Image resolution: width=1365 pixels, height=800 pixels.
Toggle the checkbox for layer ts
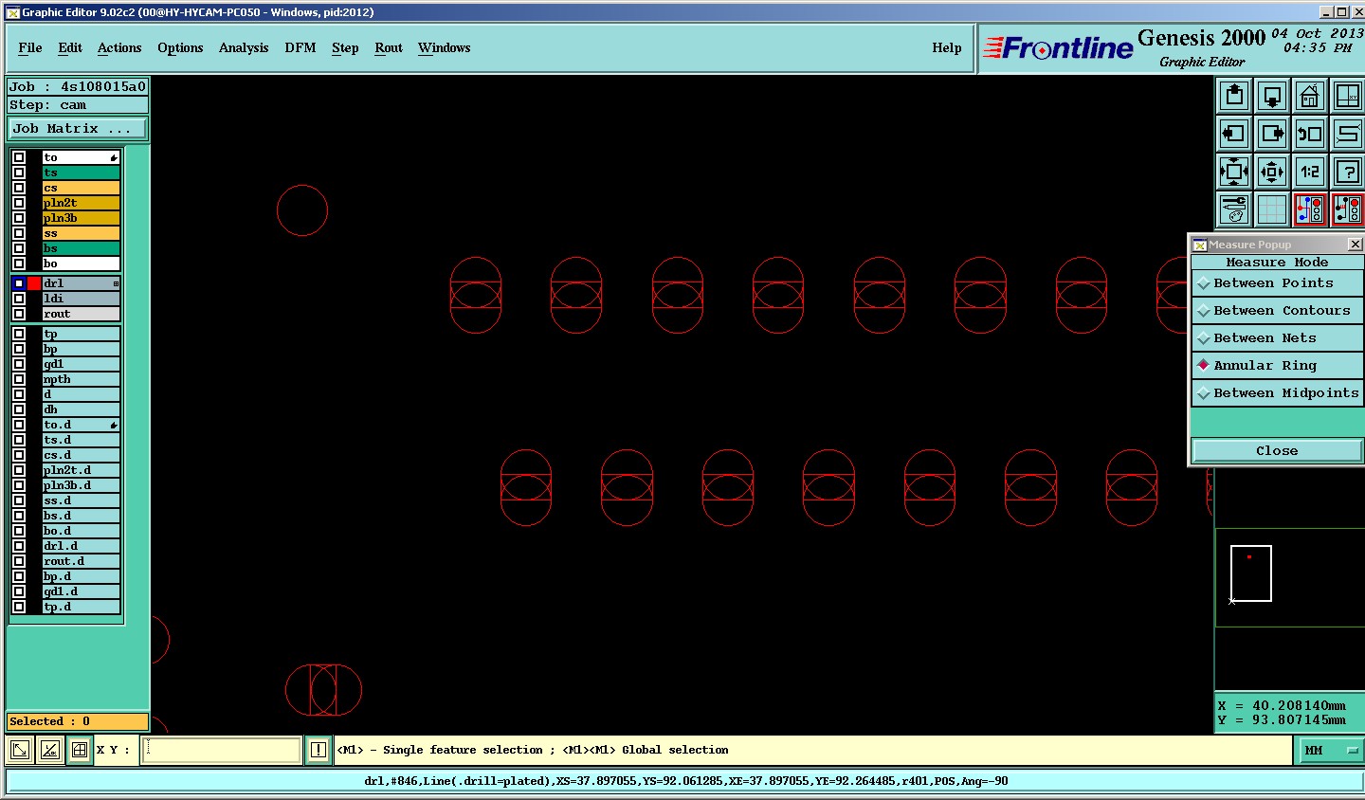coord(19,173)
